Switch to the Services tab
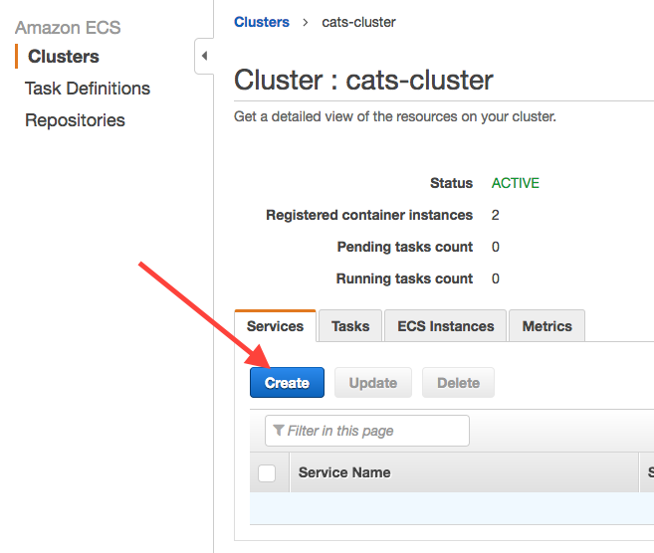 pos(275,326)
